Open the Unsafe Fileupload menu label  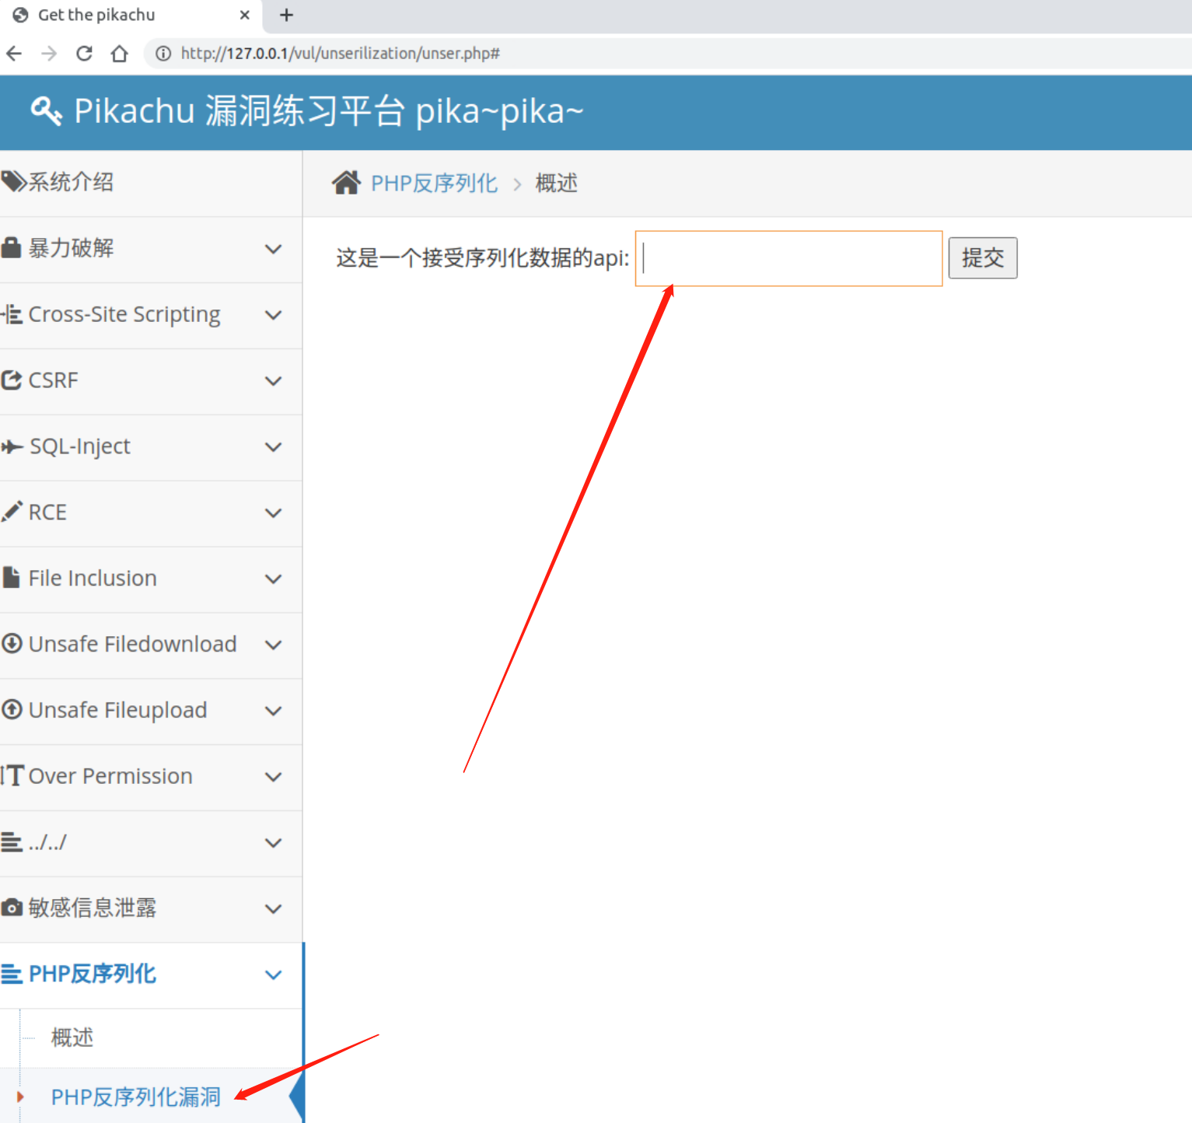click(118, 710)
